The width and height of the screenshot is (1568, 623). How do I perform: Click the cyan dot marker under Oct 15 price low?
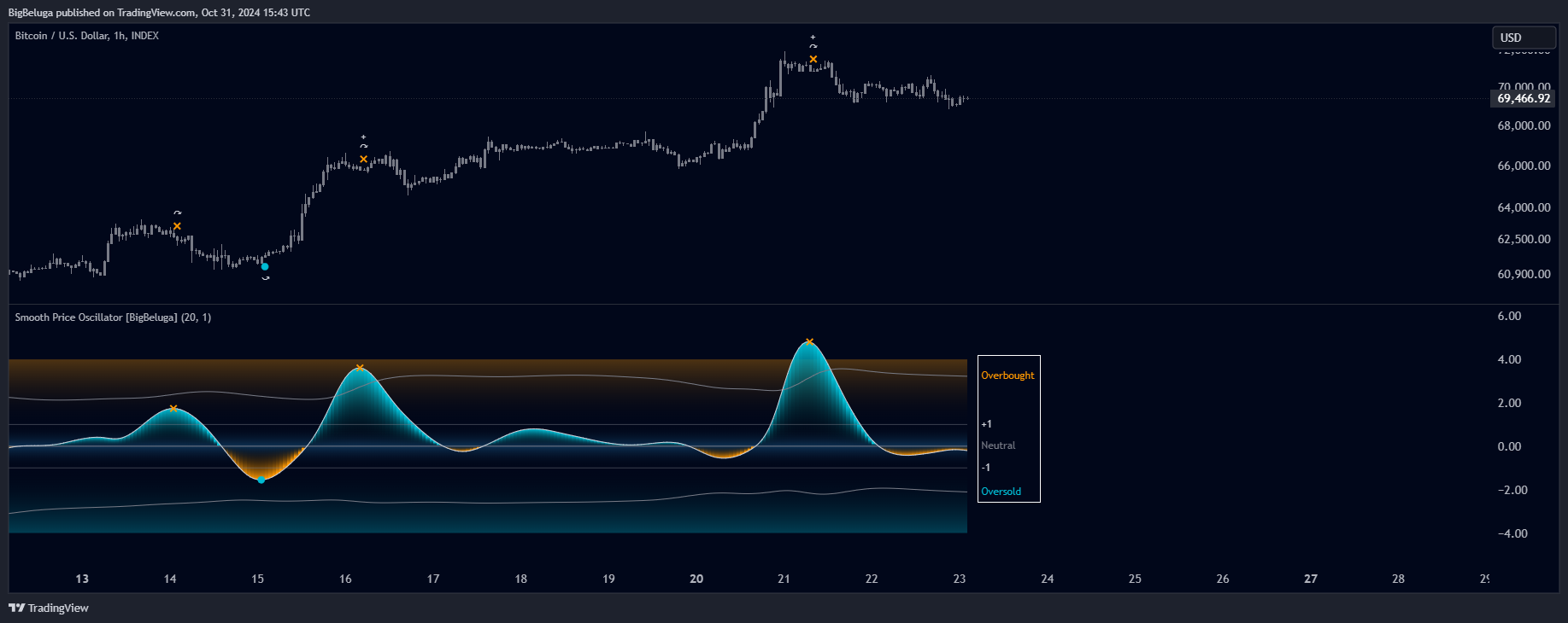click(265, 266)
